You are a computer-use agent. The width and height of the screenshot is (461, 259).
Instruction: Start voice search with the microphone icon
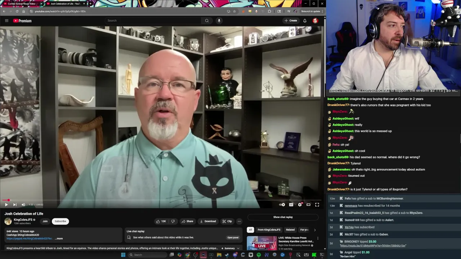tap(219, 21)
